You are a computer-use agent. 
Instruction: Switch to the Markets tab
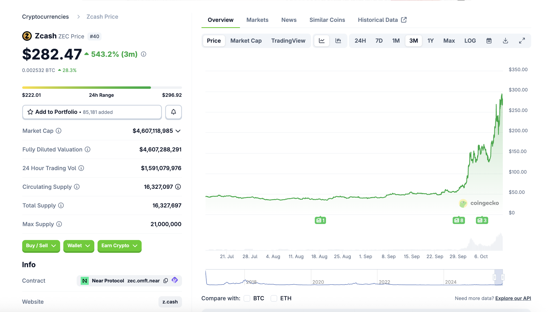257,20
